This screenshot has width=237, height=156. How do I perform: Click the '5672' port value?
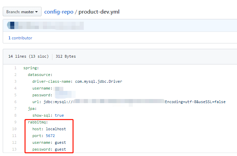[x=50, y=136]
